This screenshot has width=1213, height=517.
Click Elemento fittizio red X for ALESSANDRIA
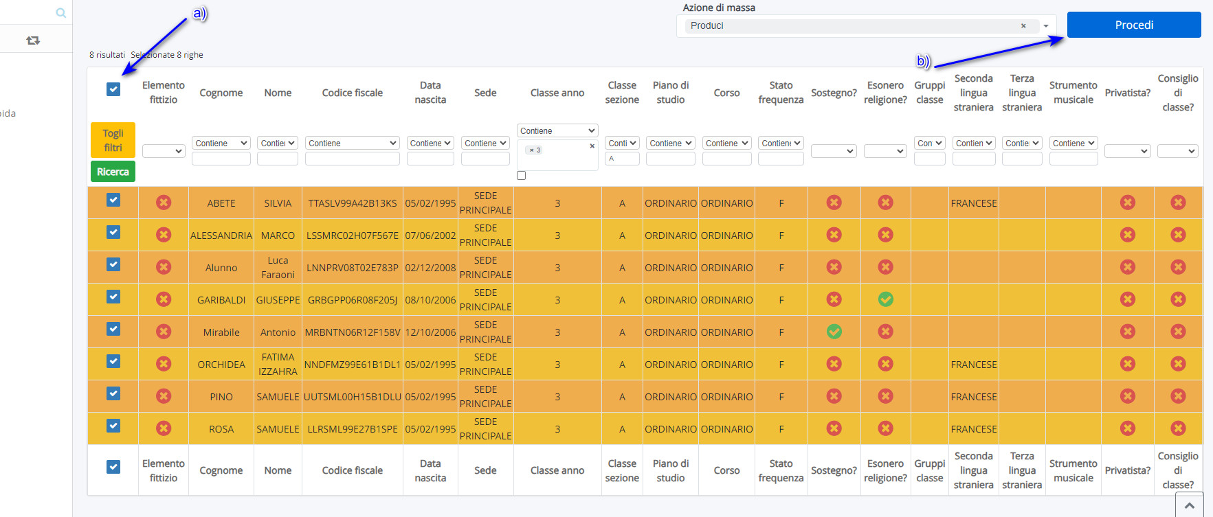[x=164, y=235]
